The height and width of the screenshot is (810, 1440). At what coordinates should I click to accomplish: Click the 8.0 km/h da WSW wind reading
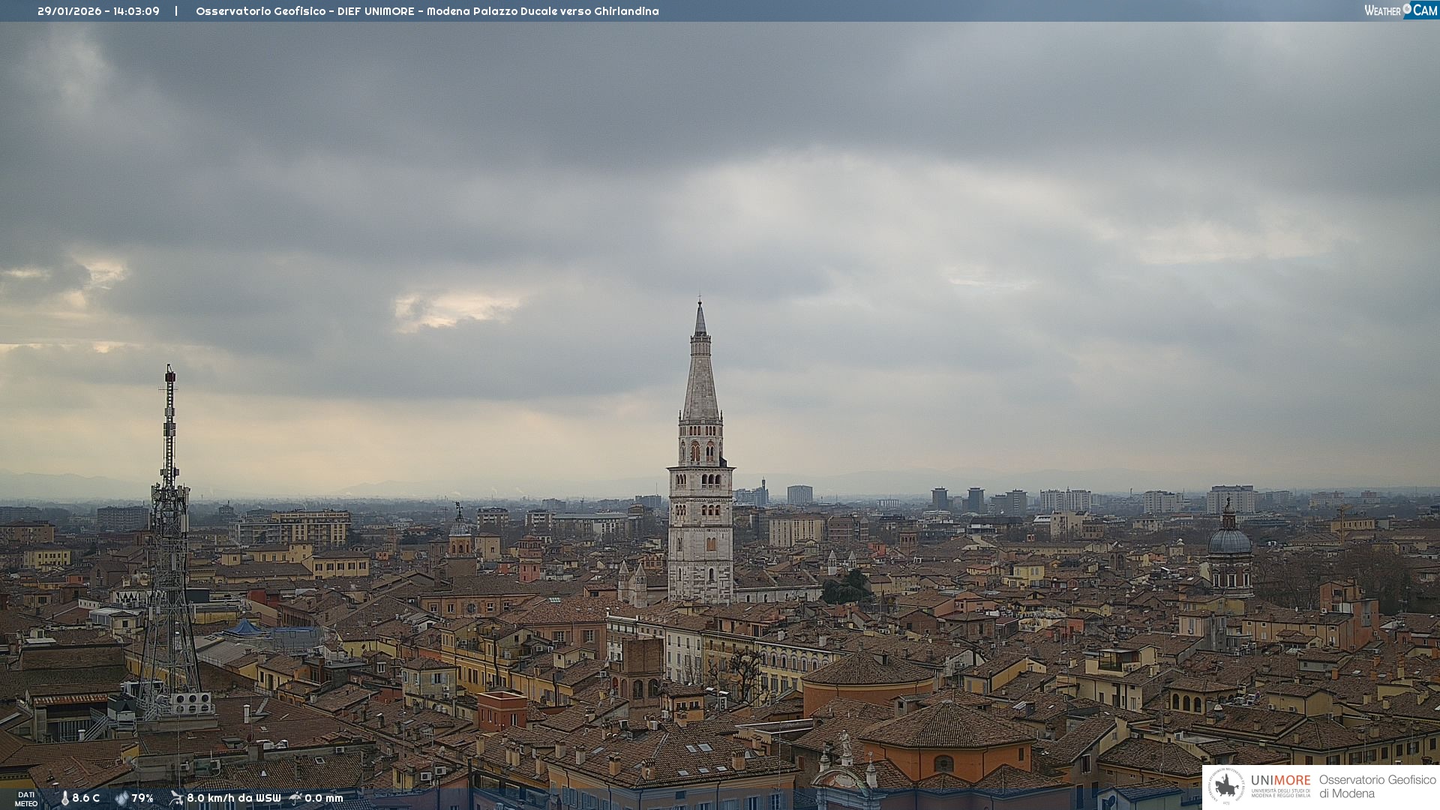pos(233,798)
